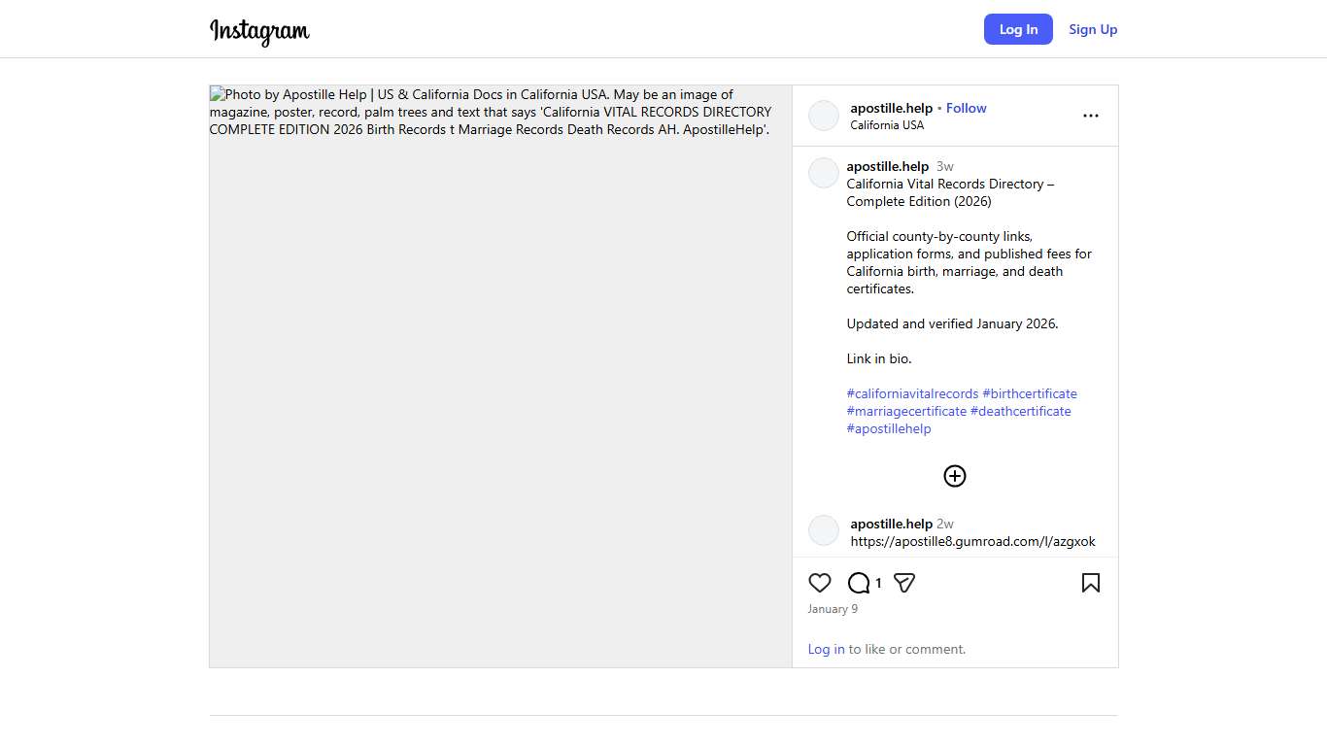Open comments via speech bubble icon
This screenshot has width=1327, height=746.
tap(859, 583)
